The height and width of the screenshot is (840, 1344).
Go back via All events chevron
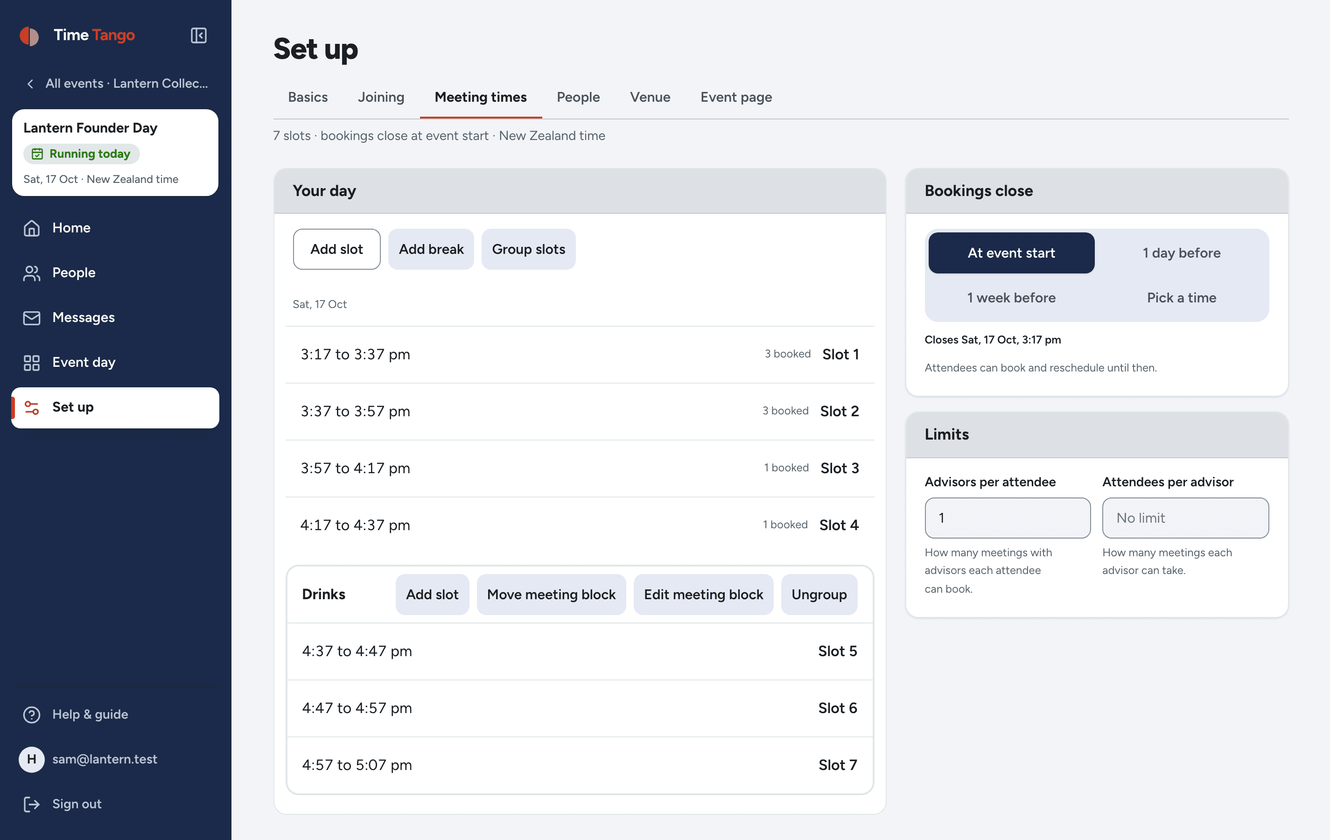30,84
